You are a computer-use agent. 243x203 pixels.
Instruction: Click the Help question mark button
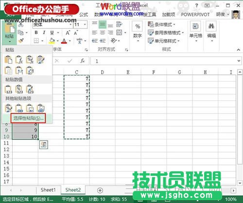(x=196, y=6)
